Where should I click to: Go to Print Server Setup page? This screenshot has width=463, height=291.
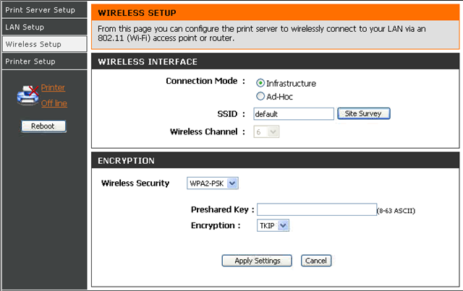tap(45, 10)
